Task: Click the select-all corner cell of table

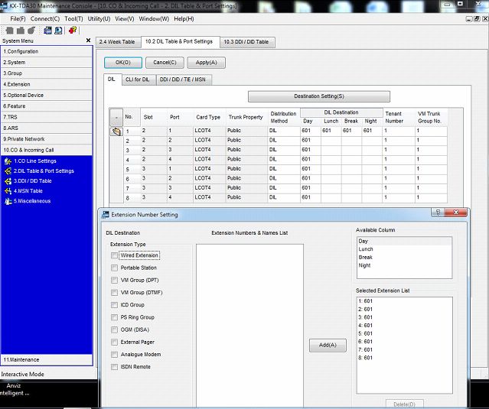Action: (x=116, y=118)
